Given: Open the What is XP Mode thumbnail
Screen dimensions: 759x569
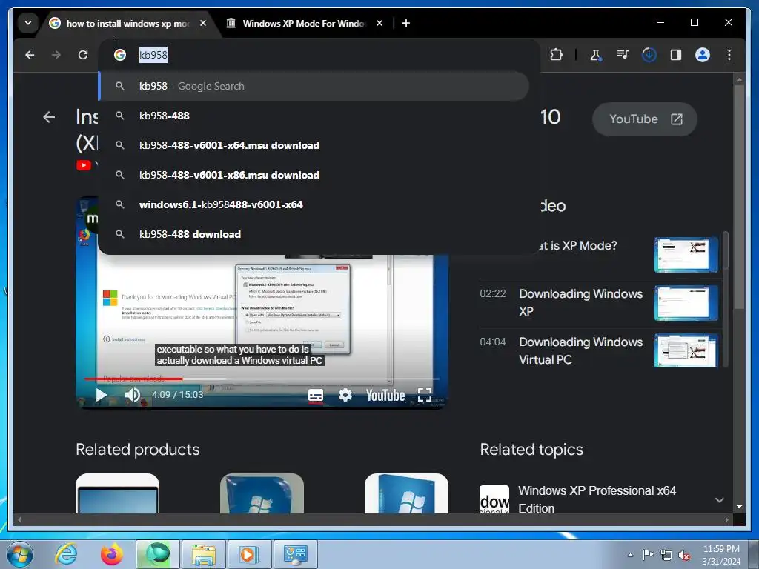Looking at the screenshot, I should [x=686, y=255].
